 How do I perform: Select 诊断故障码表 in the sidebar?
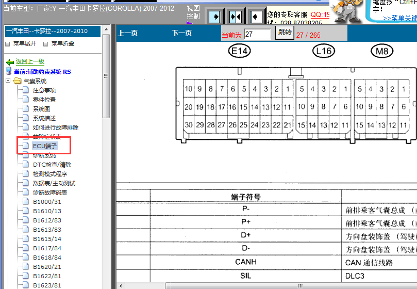coord(50,192)
